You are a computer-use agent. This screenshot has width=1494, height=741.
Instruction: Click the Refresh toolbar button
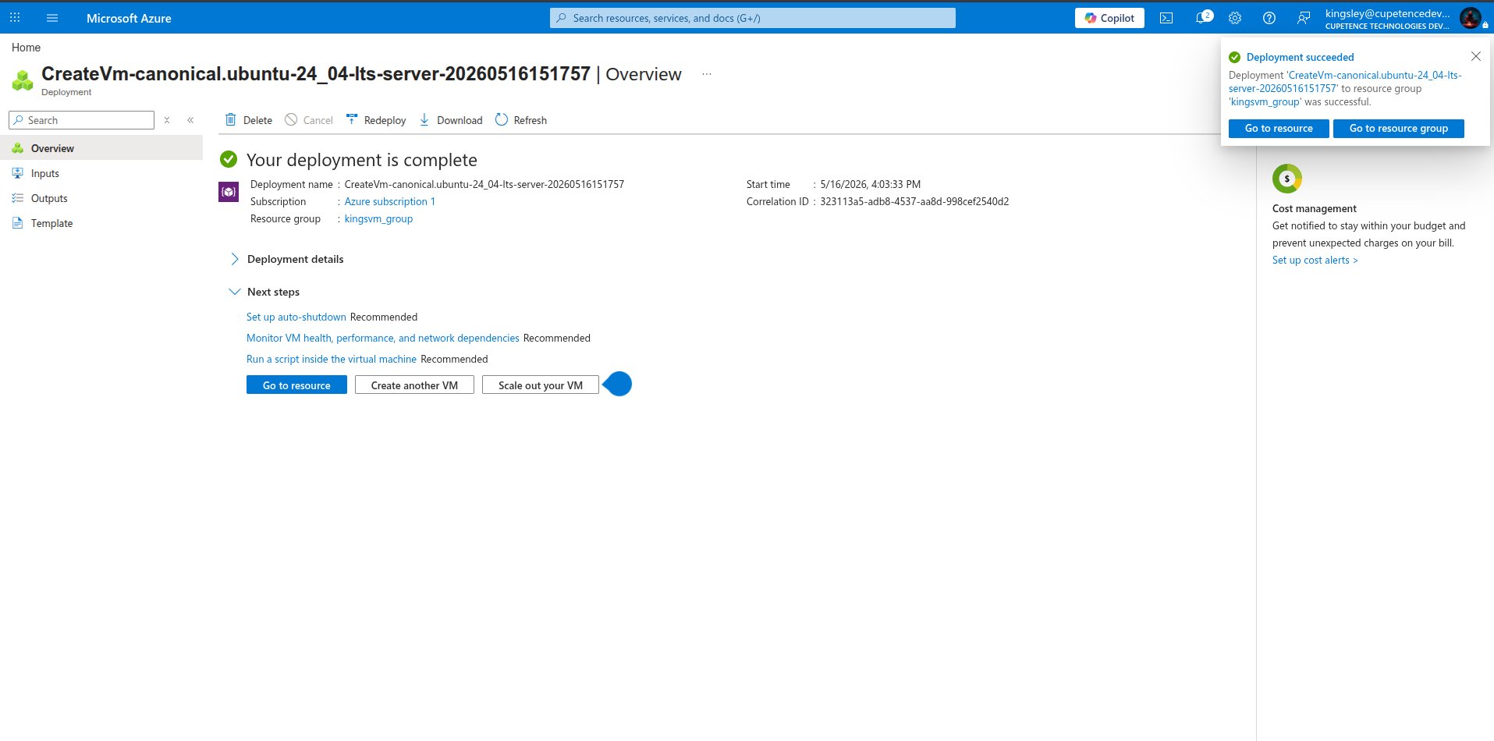pyautogui.click(x=521, y=120)
